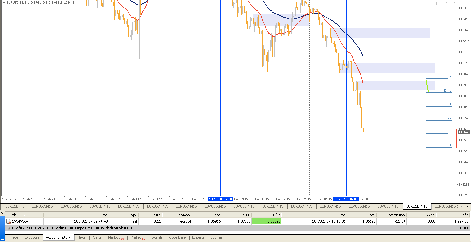
Task: Click the Profit/Loss summary row
Action: (238, 228)
